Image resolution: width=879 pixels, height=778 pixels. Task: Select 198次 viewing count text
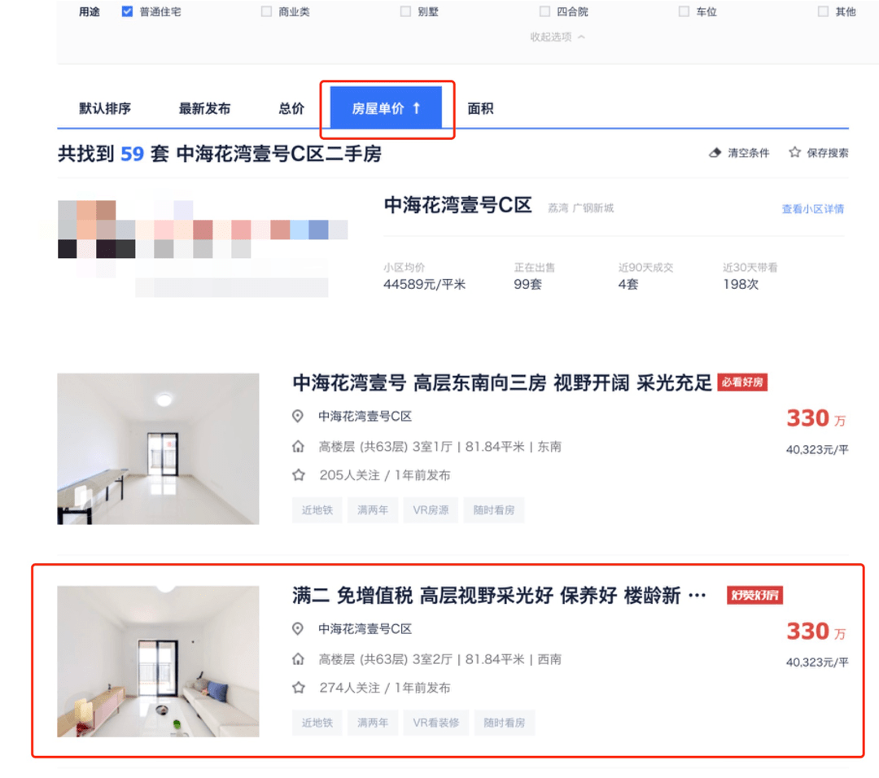(741, 284)
